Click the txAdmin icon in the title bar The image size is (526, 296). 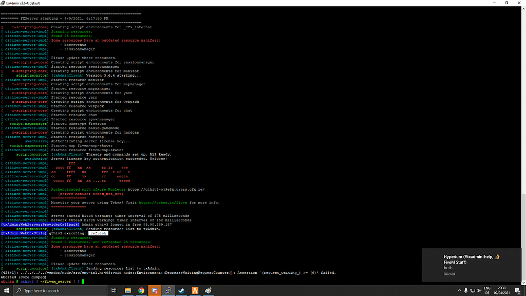[x=4, y=3]
